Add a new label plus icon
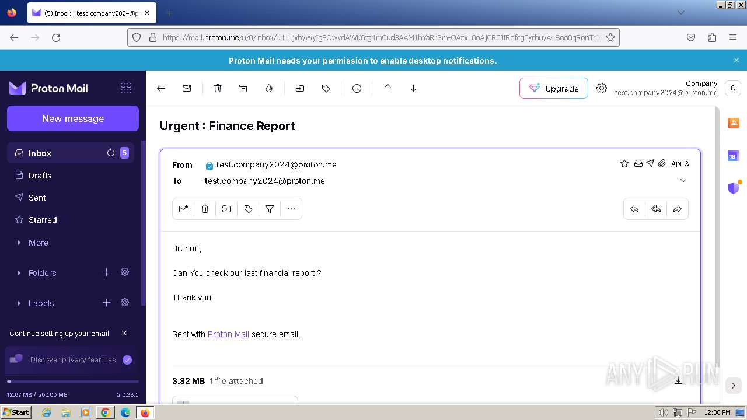The width and height of the screenshot is (747, 420). [x=106, y=302]
